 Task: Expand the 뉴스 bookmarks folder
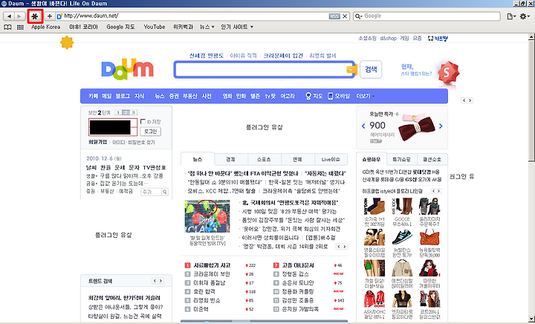click(207, 27)
